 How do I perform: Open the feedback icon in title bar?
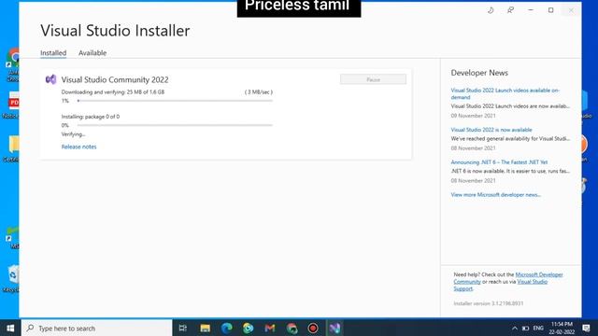510,10
